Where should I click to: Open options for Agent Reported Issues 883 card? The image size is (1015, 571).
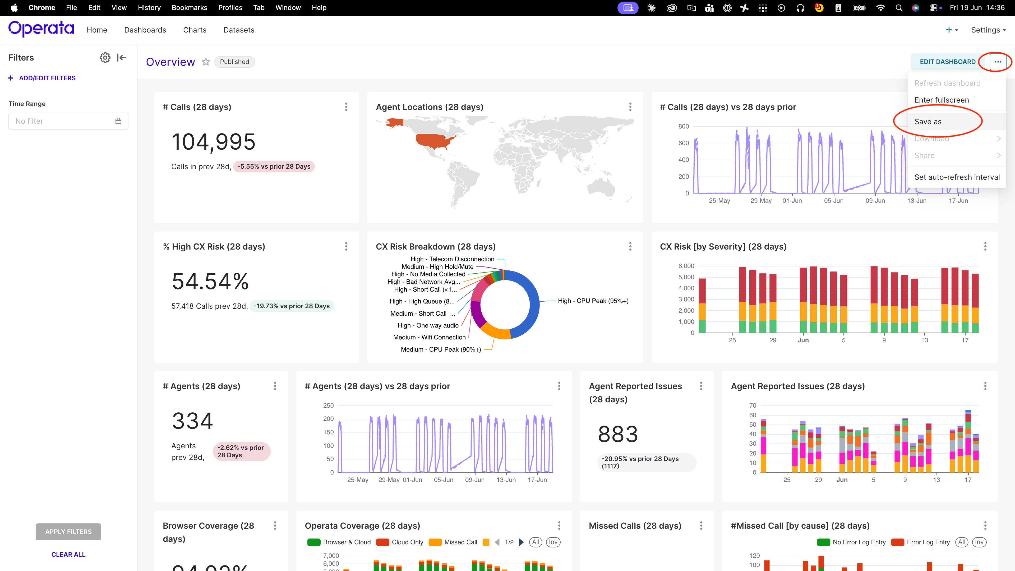[701, 386]
